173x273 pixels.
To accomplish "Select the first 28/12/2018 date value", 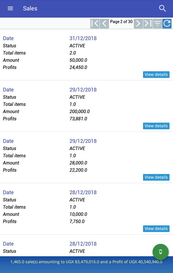I will pos(83,192).
